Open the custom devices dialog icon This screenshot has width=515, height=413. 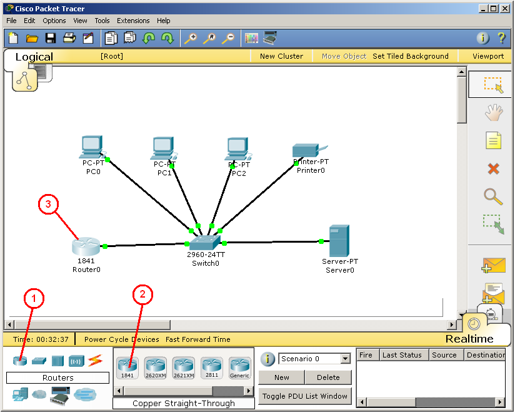pyautogui.click(x=270, y=37)
